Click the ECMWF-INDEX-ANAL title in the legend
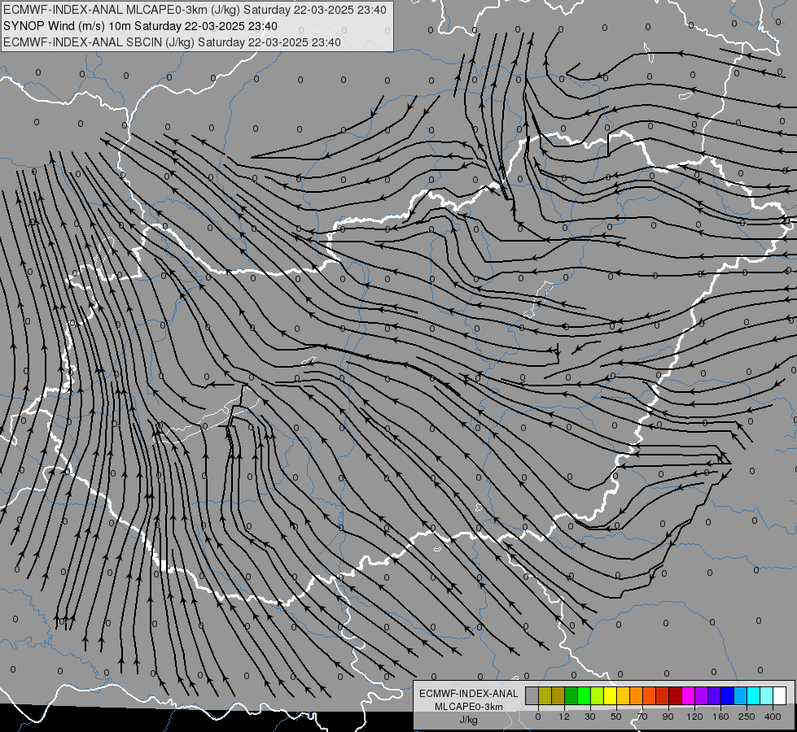The width and height of the screenshot is (797, 732). (x=469, y=694)
